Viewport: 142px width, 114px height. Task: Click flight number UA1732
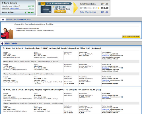point(109,52)
